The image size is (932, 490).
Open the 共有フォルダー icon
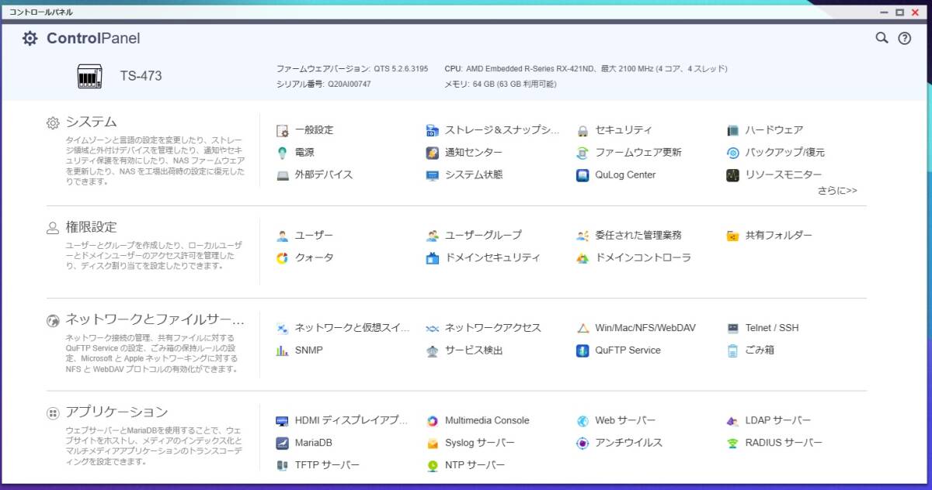point(732,235)
